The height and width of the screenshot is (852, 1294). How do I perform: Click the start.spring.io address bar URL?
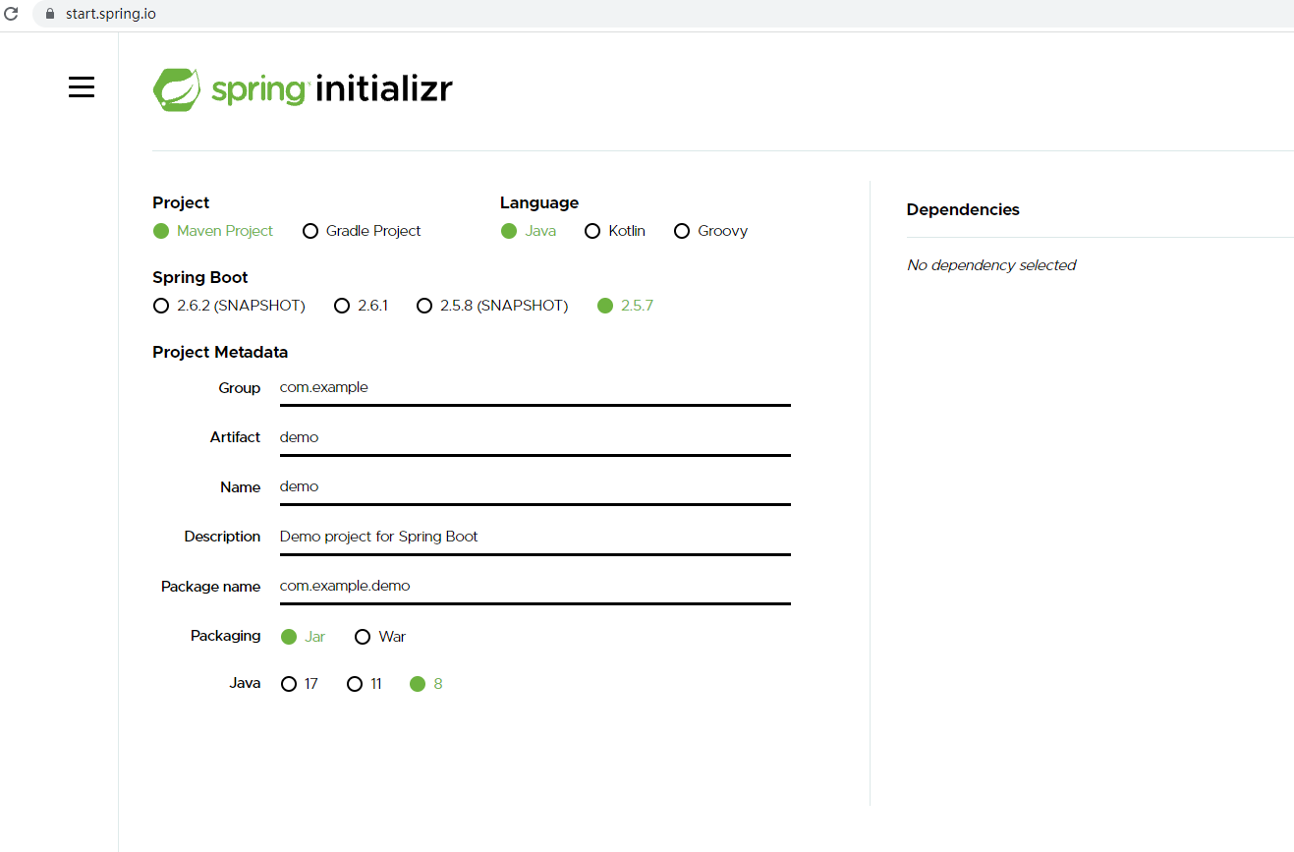[111, 14]
